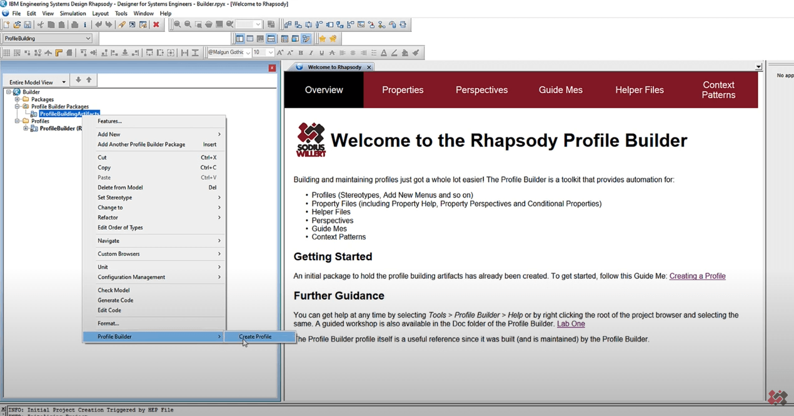The image size is (794, 416).
Task: Open the File menu
Action: (16, 13)
